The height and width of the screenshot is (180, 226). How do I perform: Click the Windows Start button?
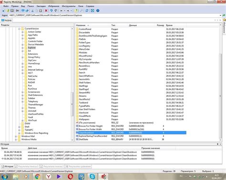point(4,177)
